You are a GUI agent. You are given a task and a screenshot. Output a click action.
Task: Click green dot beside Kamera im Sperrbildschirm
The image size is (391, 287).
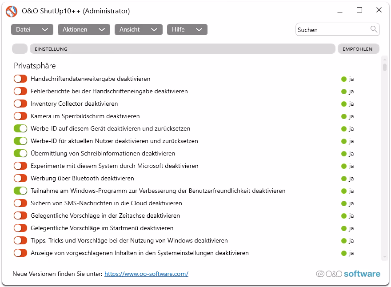[x=343, y=116]
